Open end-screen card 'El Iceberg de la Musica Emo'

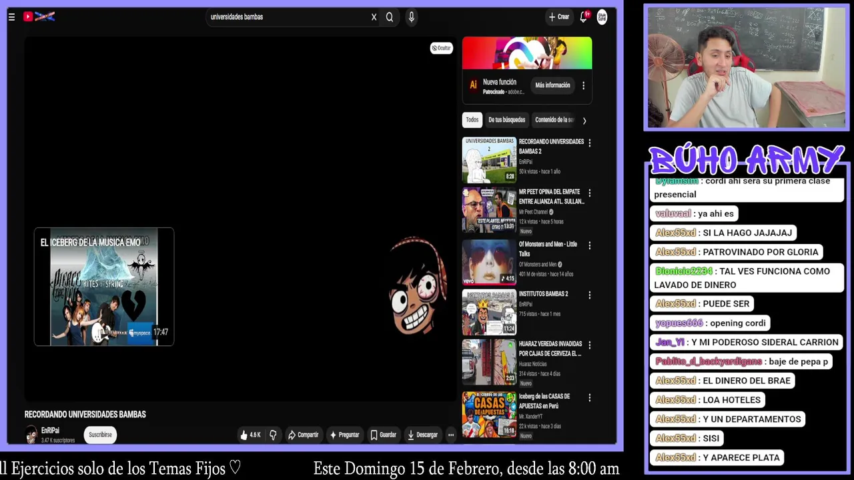click(x=103, y=287)
